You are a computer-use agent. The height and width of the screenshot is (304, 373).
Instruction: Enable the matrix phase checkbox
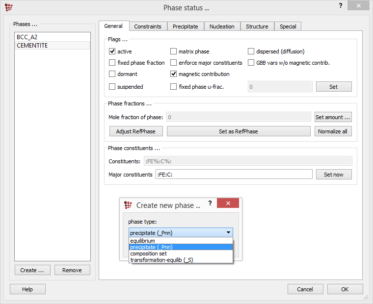pyautogui.click(x=174, y=51)
